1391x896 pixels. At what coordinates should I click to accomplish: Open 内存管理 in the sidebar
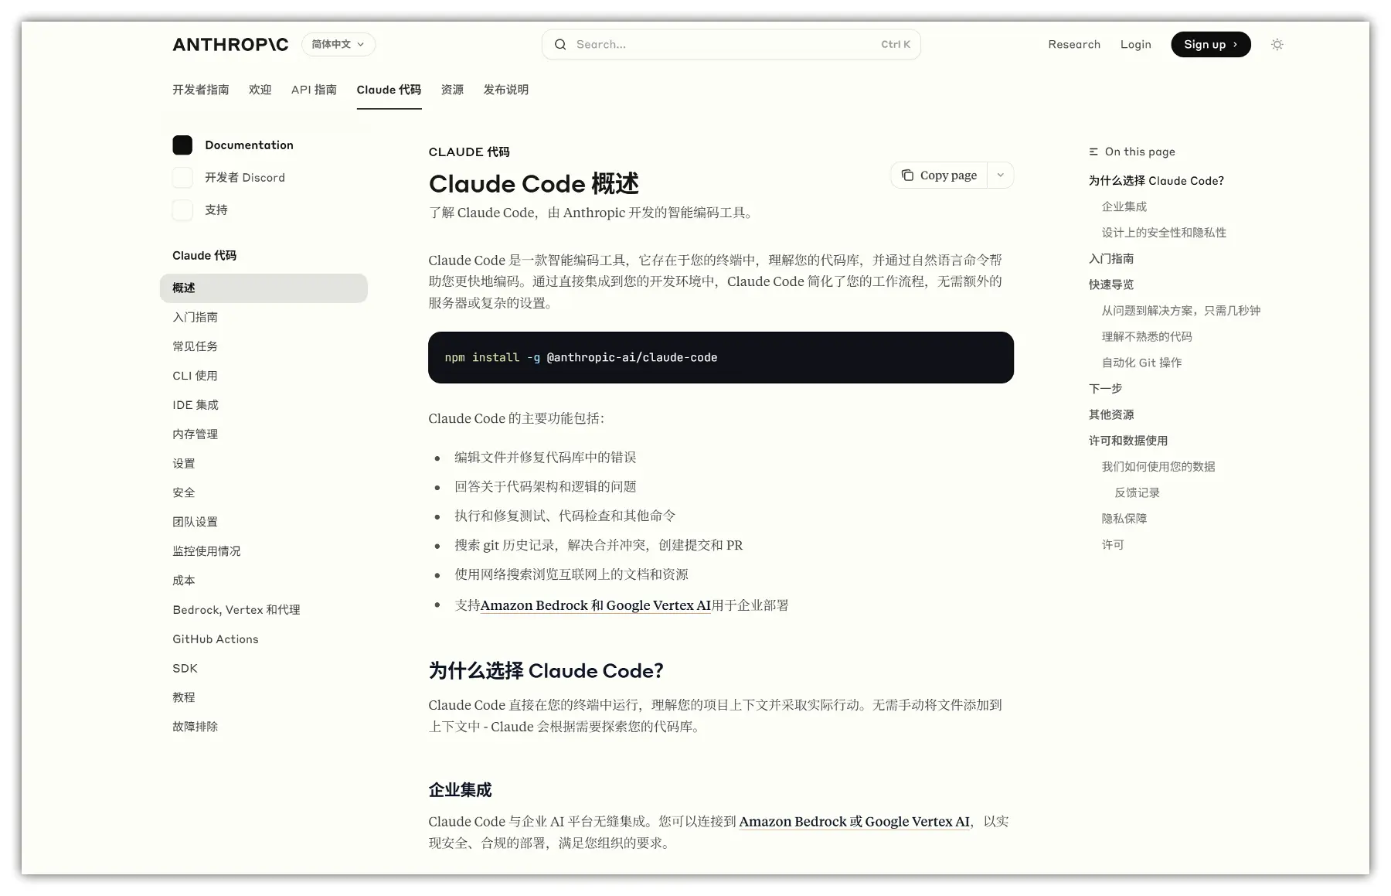coord(196,434)
